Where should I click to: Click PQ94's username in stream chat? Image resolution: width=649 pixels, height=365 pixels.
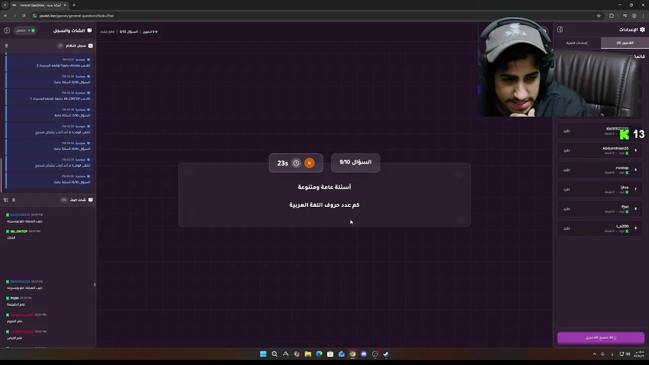[x=15, y=298]
